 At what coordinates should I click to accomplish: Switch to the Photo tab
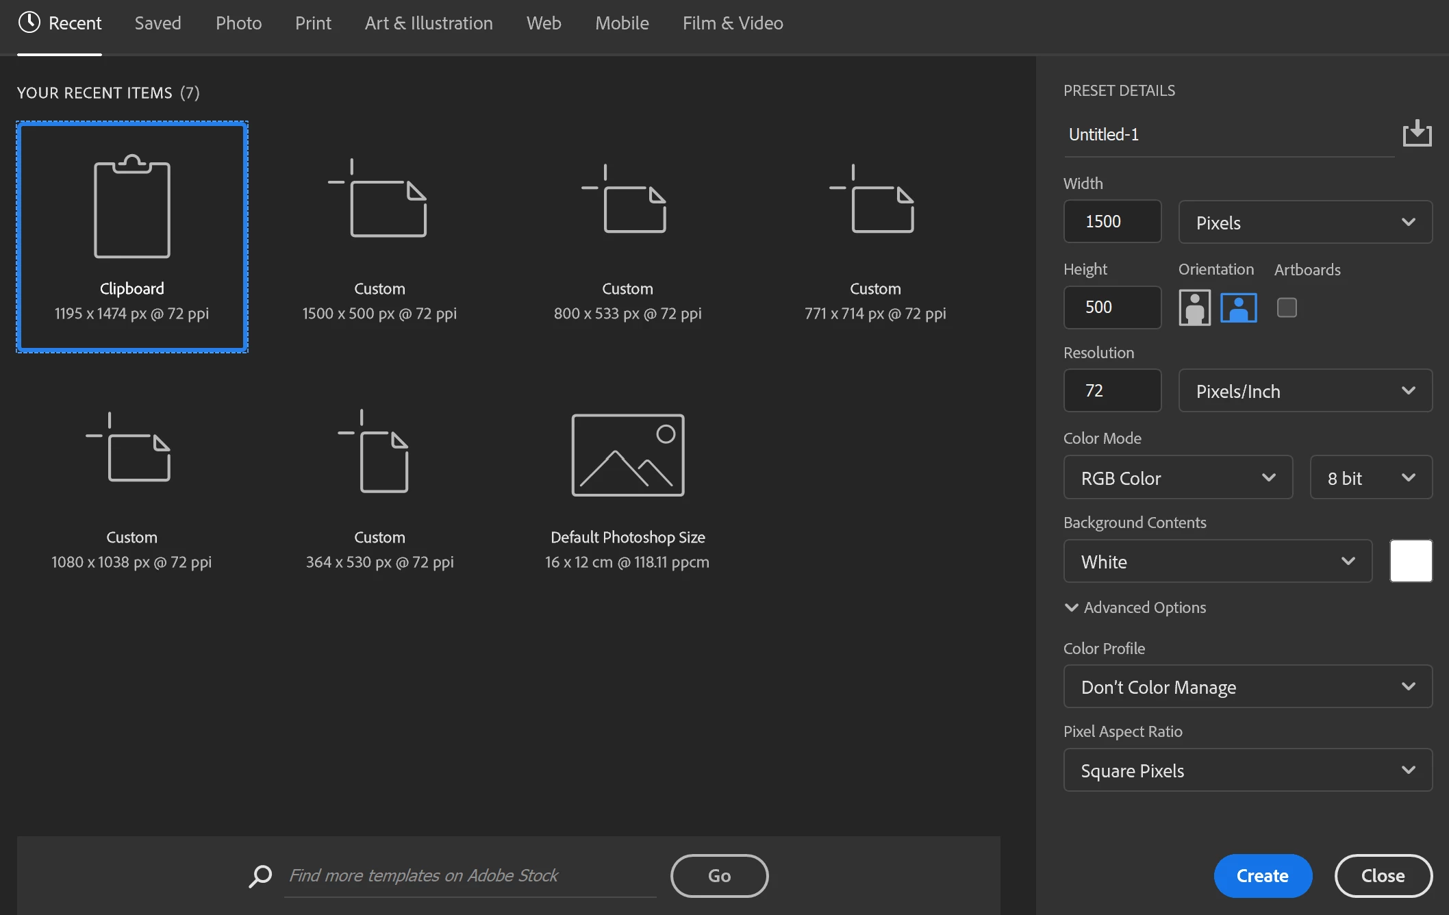pyautogui.click(x=238, y=23)
